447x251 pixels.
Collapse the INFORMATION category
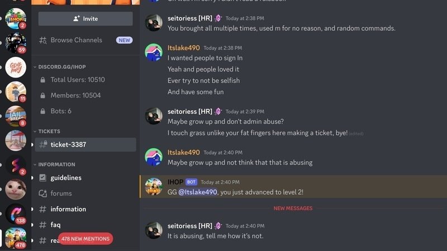54,165
